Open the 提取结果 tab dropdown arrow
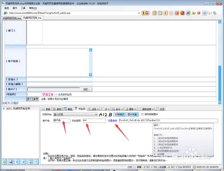224x171 pixels. [153, 109]
